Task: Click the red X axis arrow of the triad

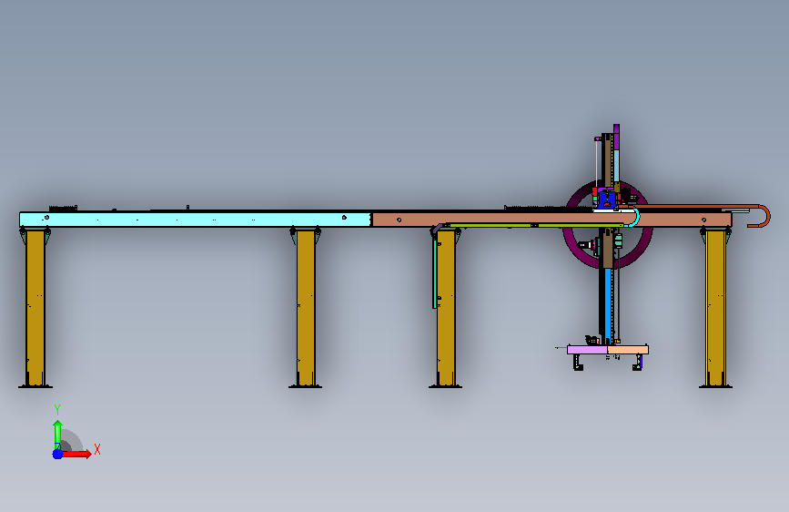Action: 76,454
